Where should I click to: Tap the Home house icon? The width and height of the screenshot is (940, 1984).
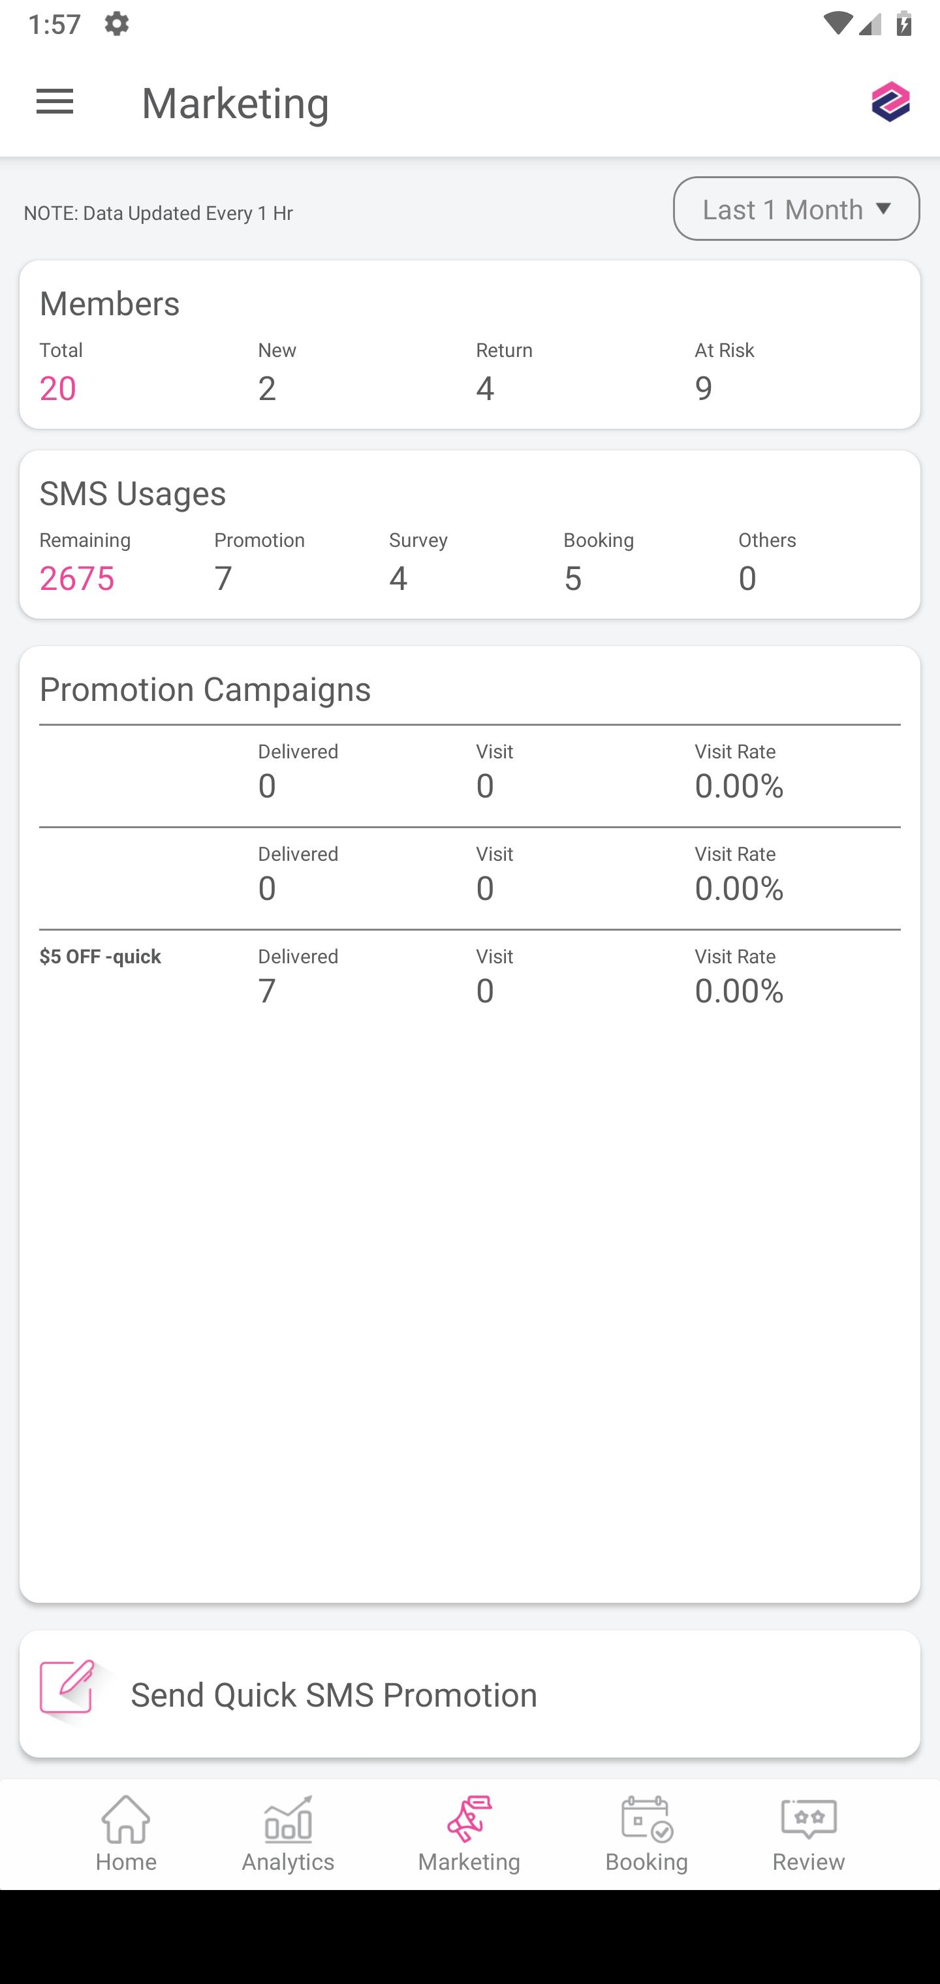[127, 1819]
